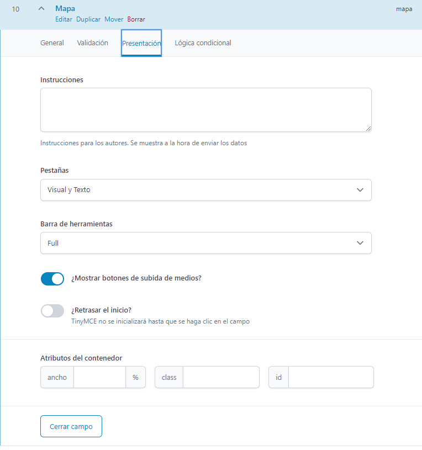The width and height of the screenshot is (422, 450).
Task: Disable the media upload buttons toggle
Action: click(x=52, y=279)
